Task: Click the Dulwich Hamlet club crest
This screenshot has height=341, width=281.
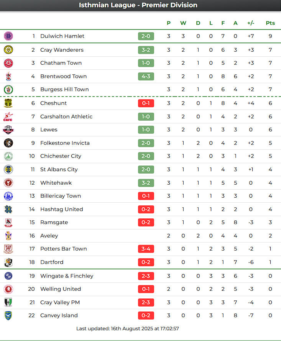Action: click(8, 36)
